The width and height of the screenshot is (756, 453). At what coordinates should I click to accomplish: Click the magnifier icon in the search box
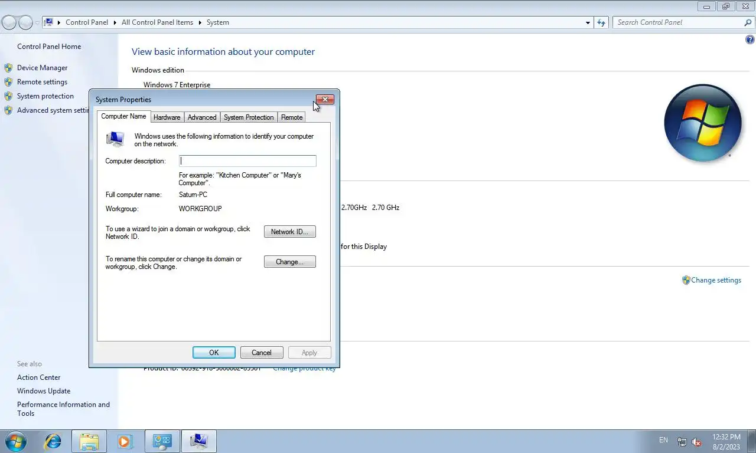tap(748, 22)
